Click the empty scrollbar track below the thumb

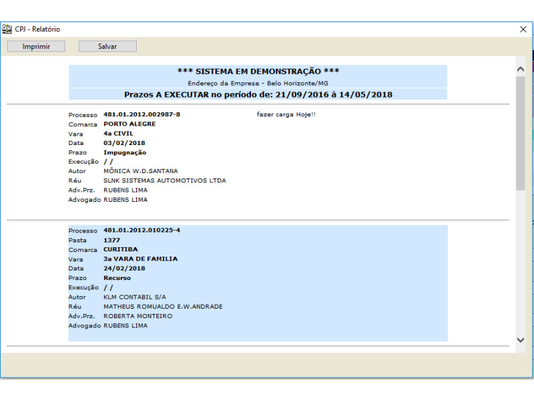pos(521,267)
